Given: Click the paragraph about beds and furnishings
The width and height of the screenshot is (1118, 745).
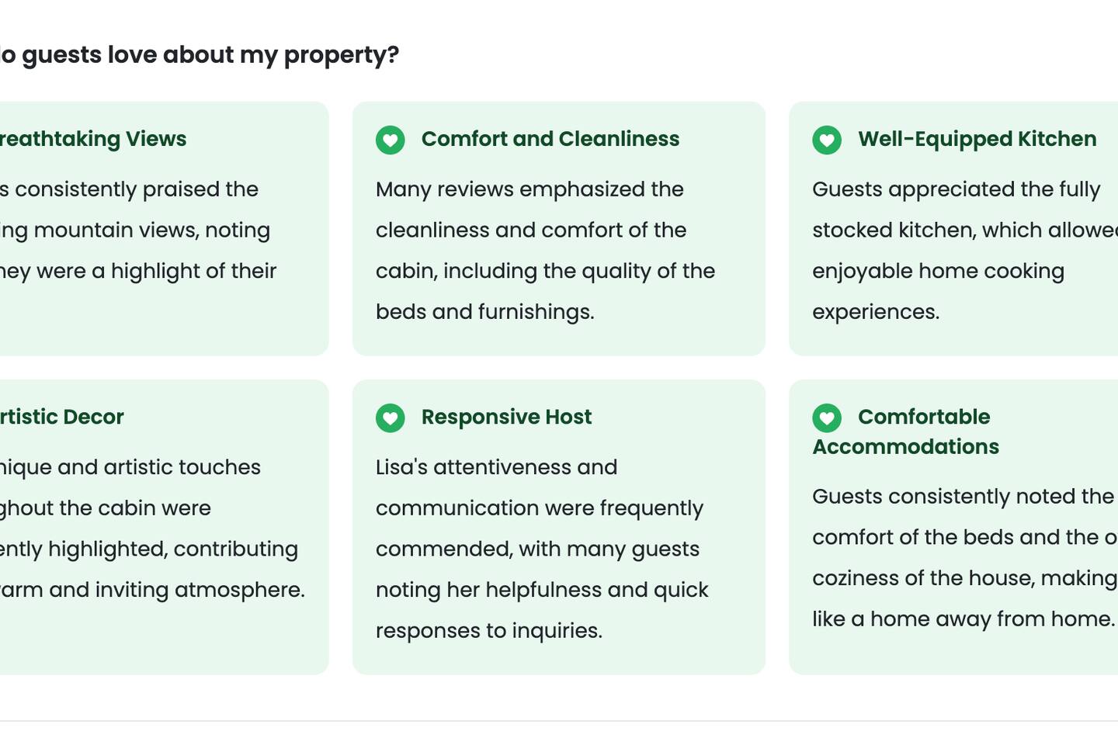Looking at the screenshot, I should [543, 251].
